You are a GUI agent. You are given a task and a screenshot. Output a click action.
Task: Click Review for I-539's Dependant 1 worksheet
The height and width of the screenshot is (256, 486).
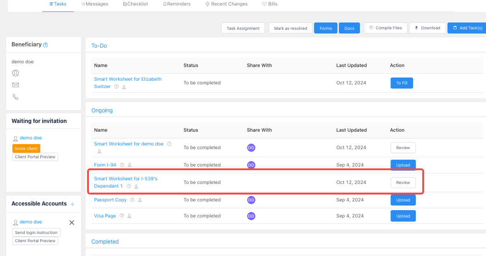(x=403, y=183)
